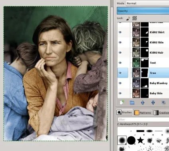Click the Tree layer image thumbnail
169x151 pixels.
tap(136, 73)
